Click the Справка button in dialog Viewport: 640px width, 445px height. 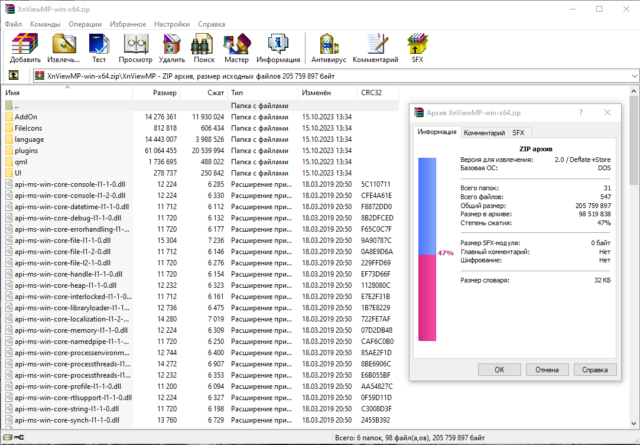(x=594, y=369)
